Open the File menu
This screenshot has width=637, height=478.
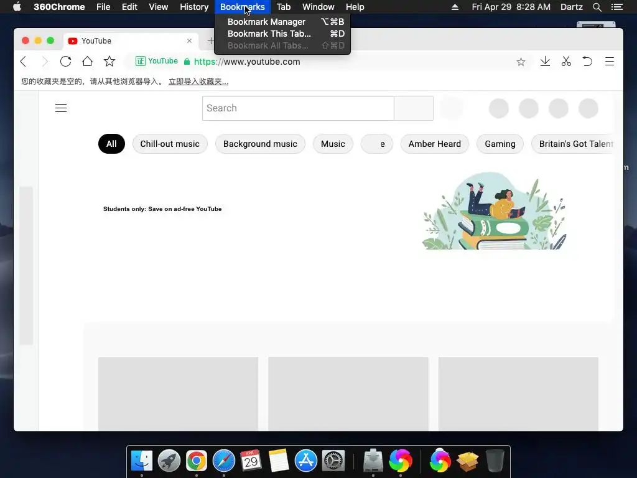tap(103, 7)
